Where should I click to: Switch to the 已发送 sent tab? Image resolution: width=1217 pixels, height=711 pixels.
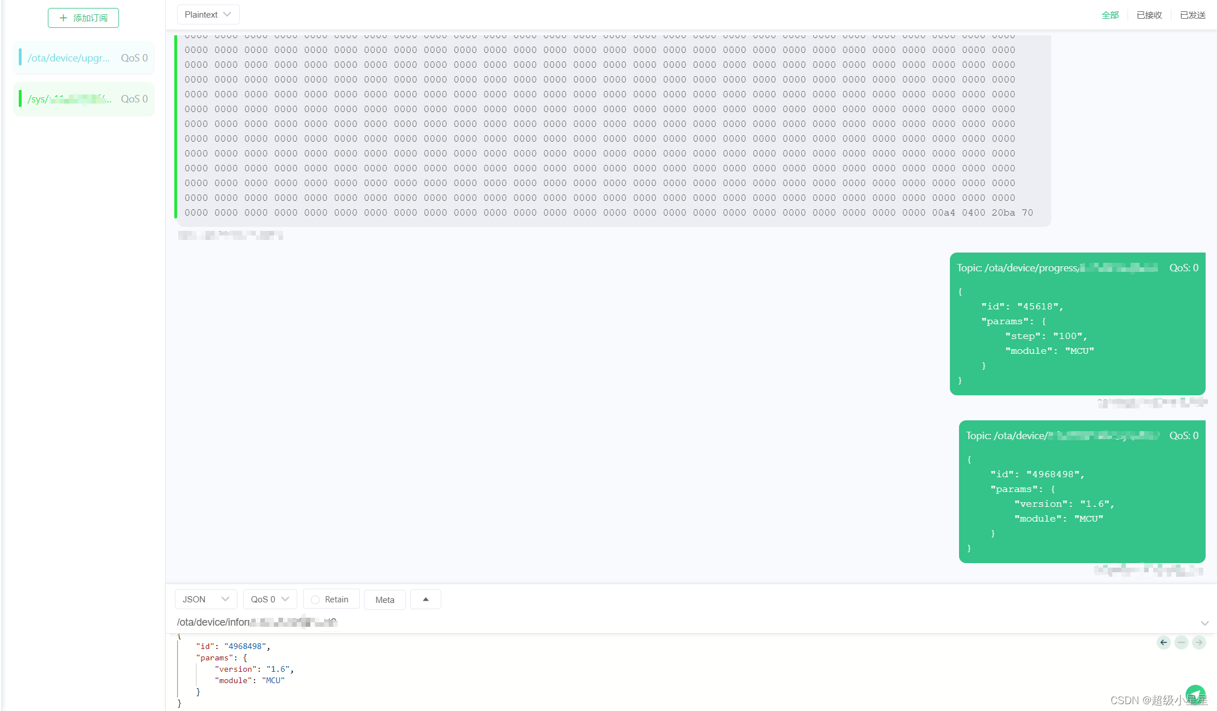pos(1193,15)
